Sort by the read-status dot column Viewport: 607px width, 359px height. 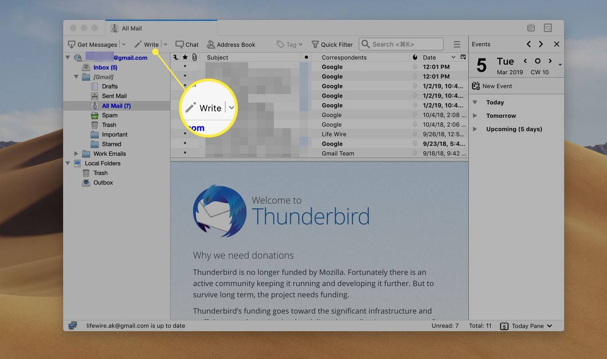[306, 57]
